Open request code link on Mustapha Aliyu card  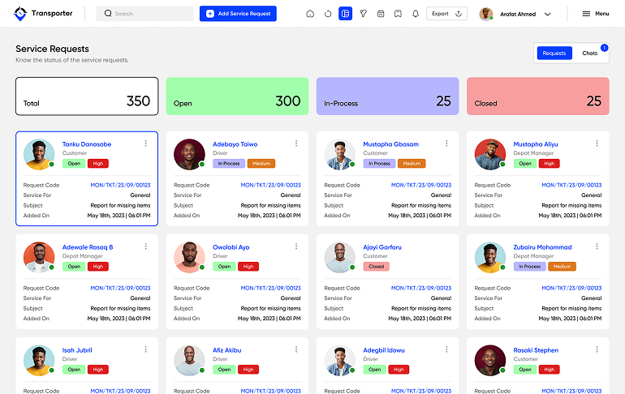coord(571,185)
